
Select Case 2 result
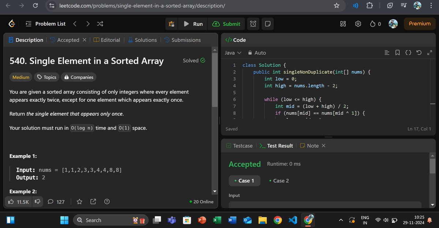tap(279, 181)
